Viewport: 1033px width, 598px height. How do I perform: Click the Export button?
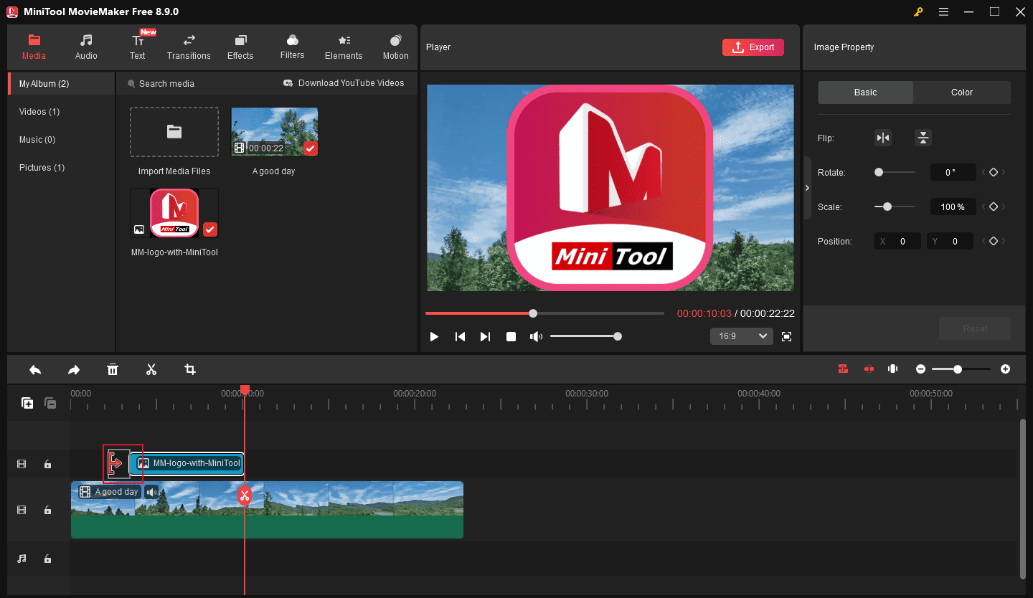click(753, 47)
